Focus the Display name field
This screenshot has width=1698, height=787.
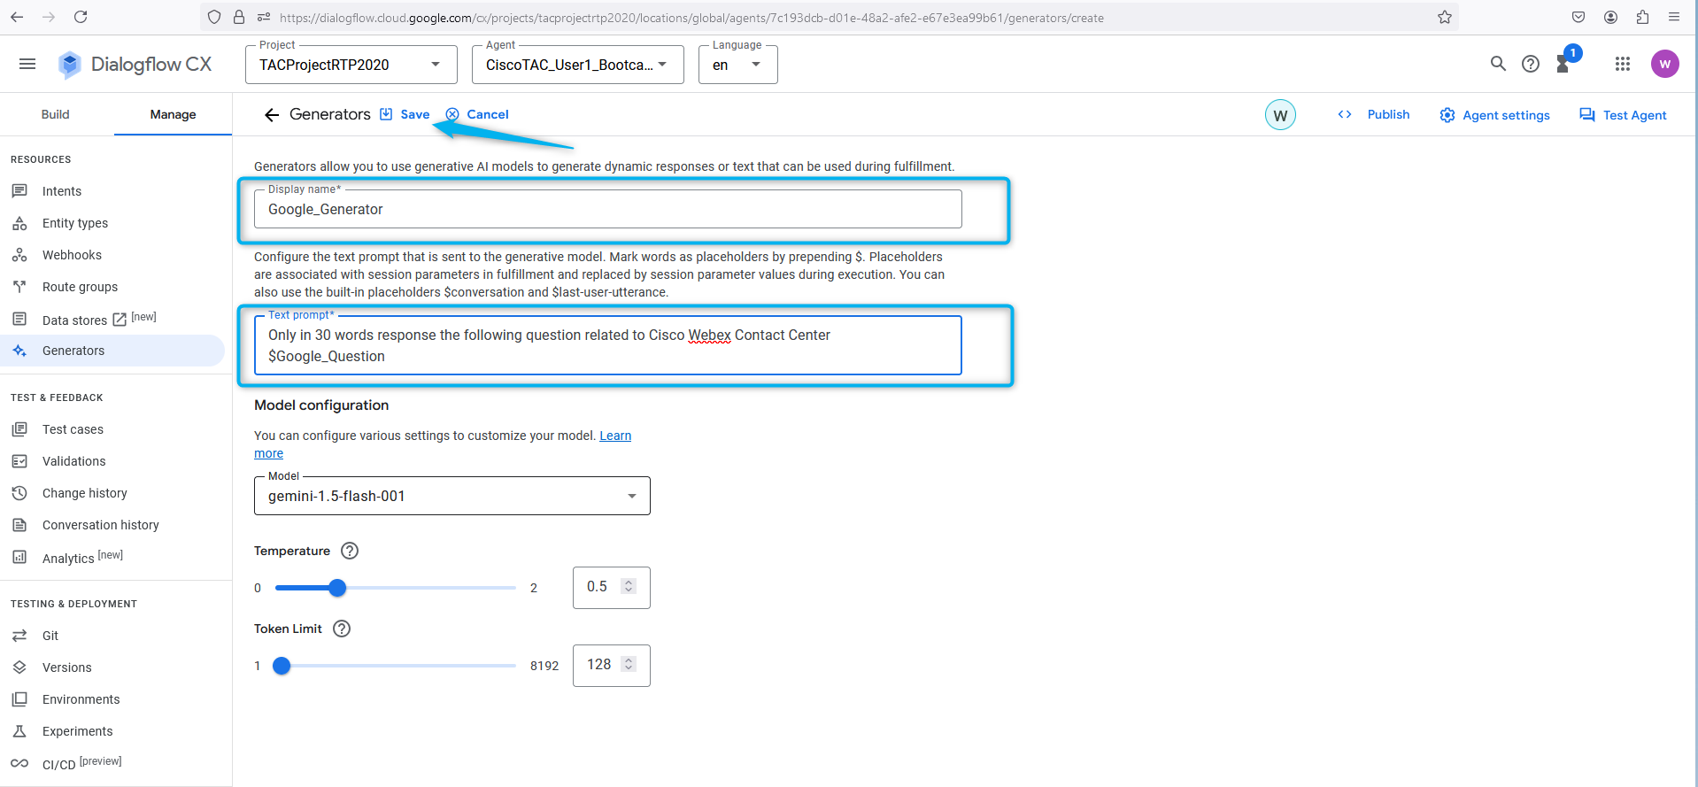607,209
